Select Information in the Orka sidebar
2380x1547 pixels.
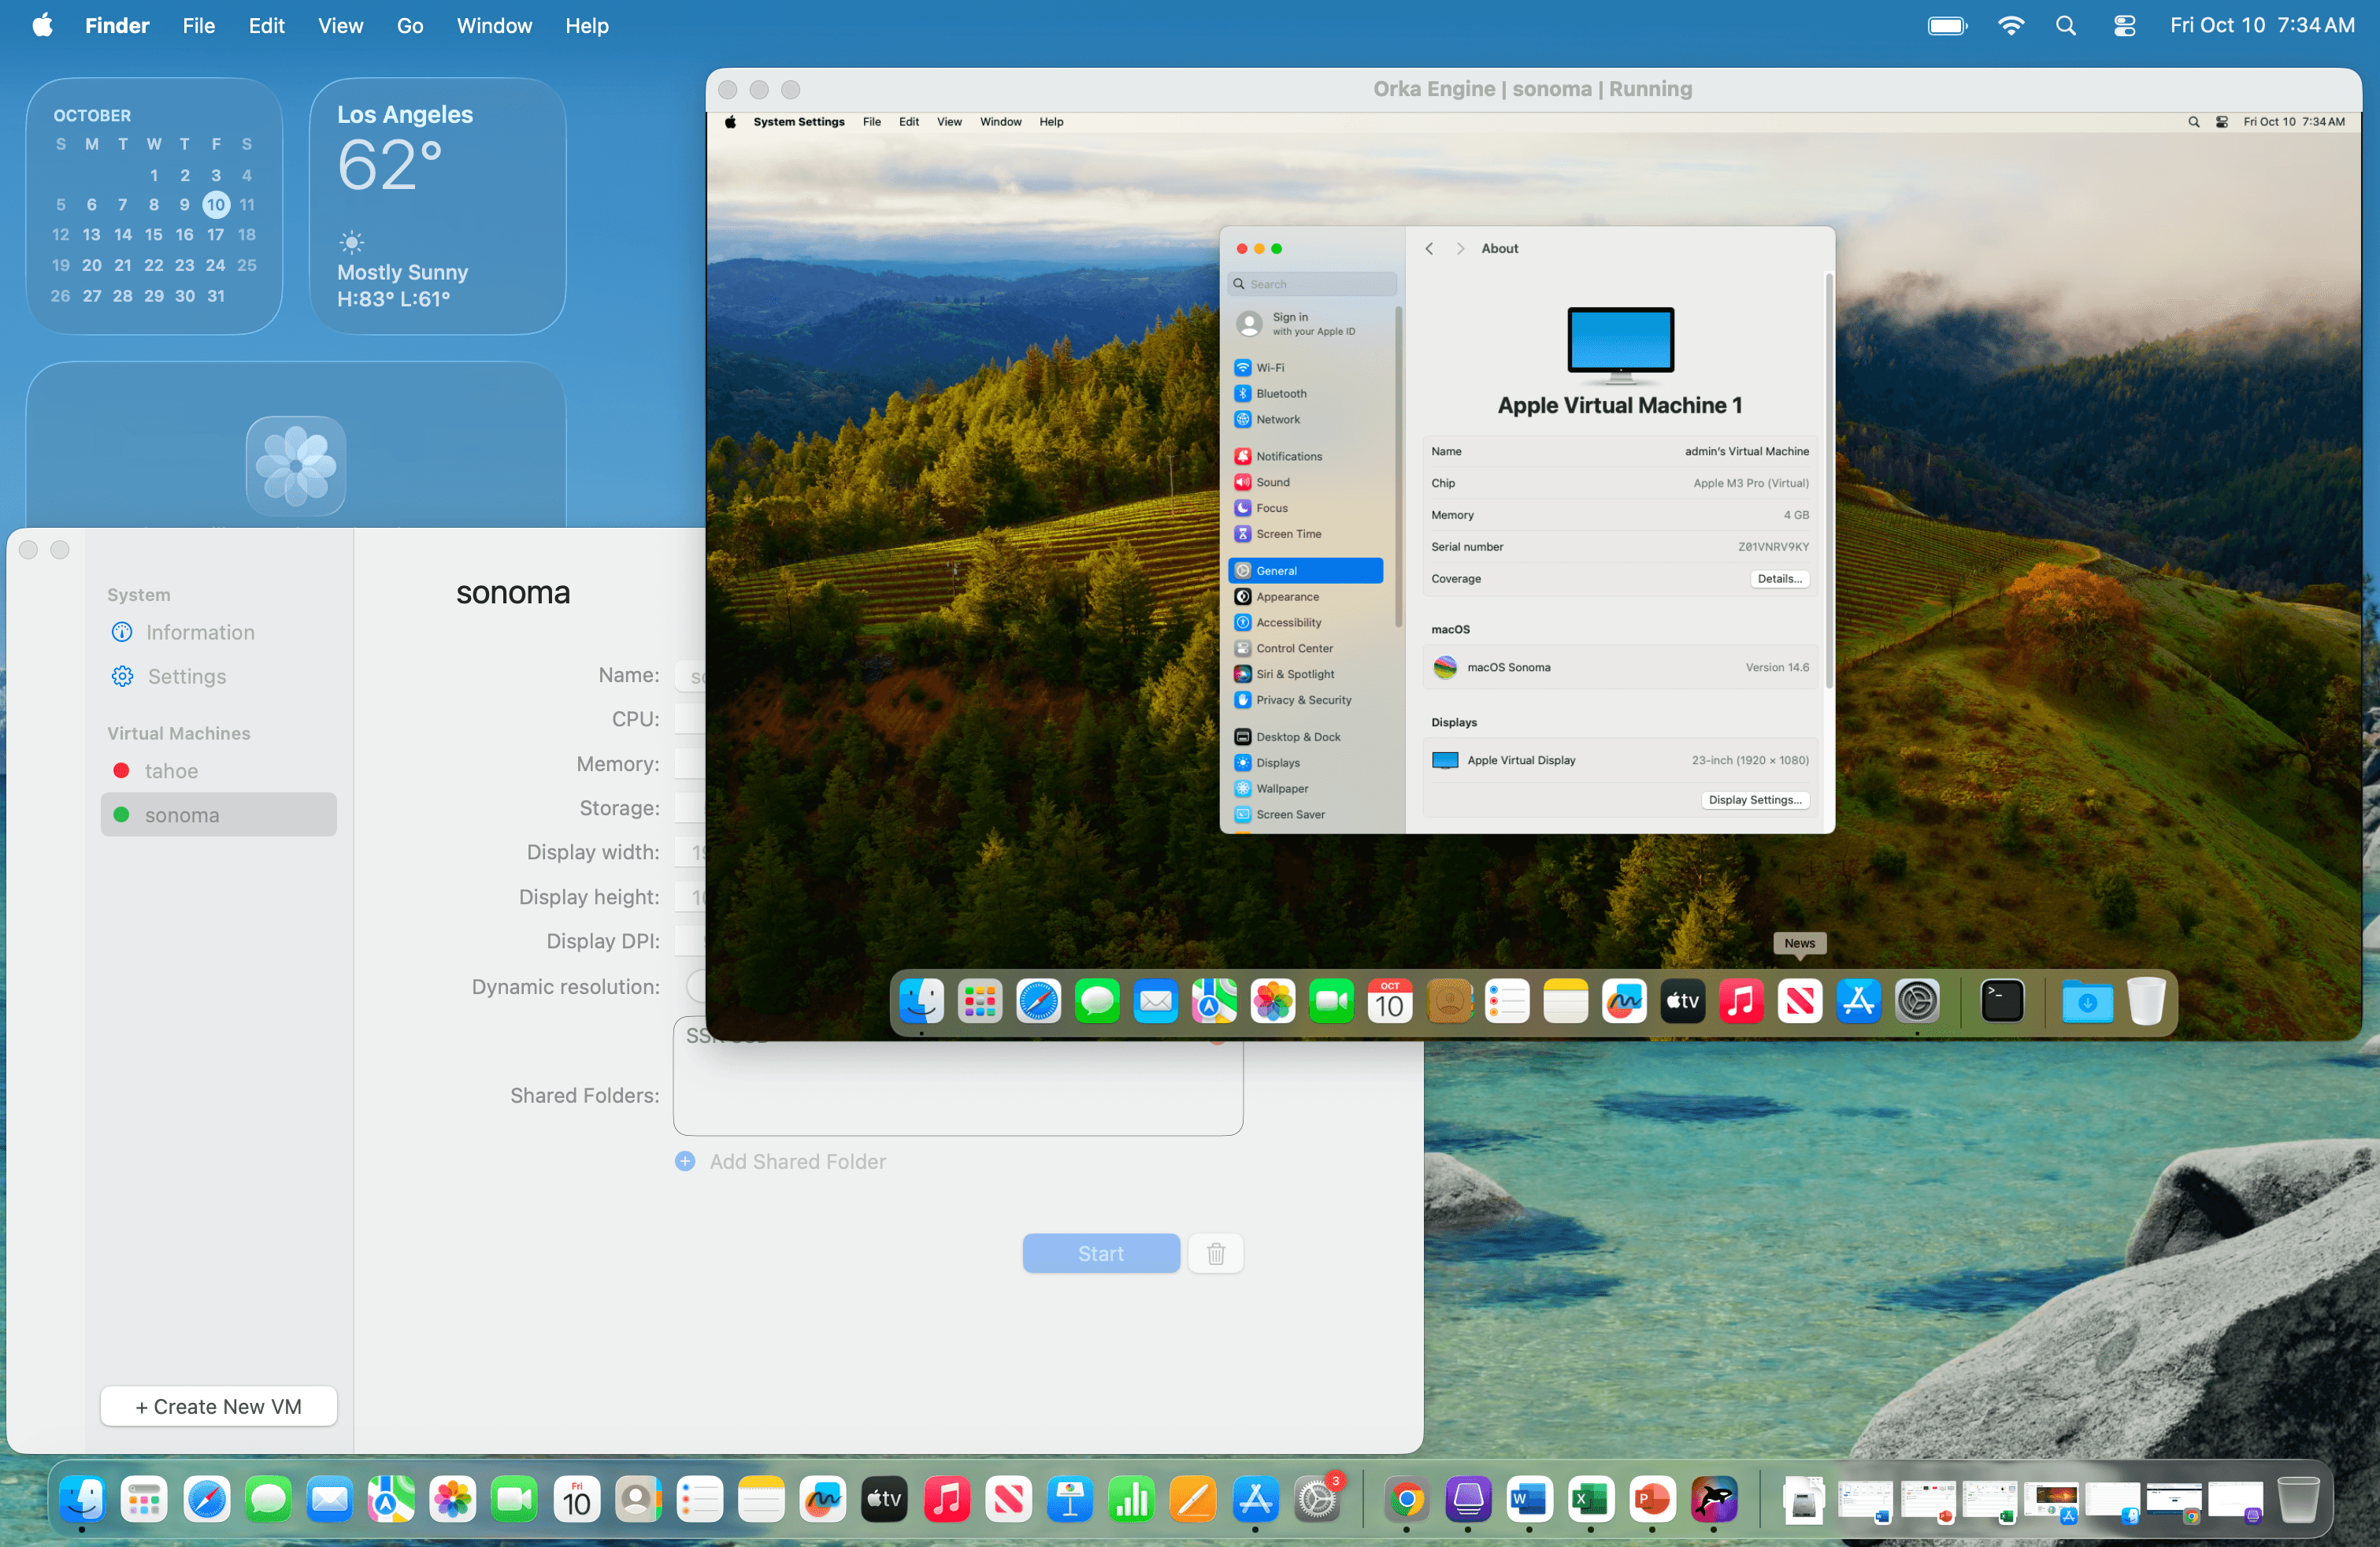click(199, 632)
